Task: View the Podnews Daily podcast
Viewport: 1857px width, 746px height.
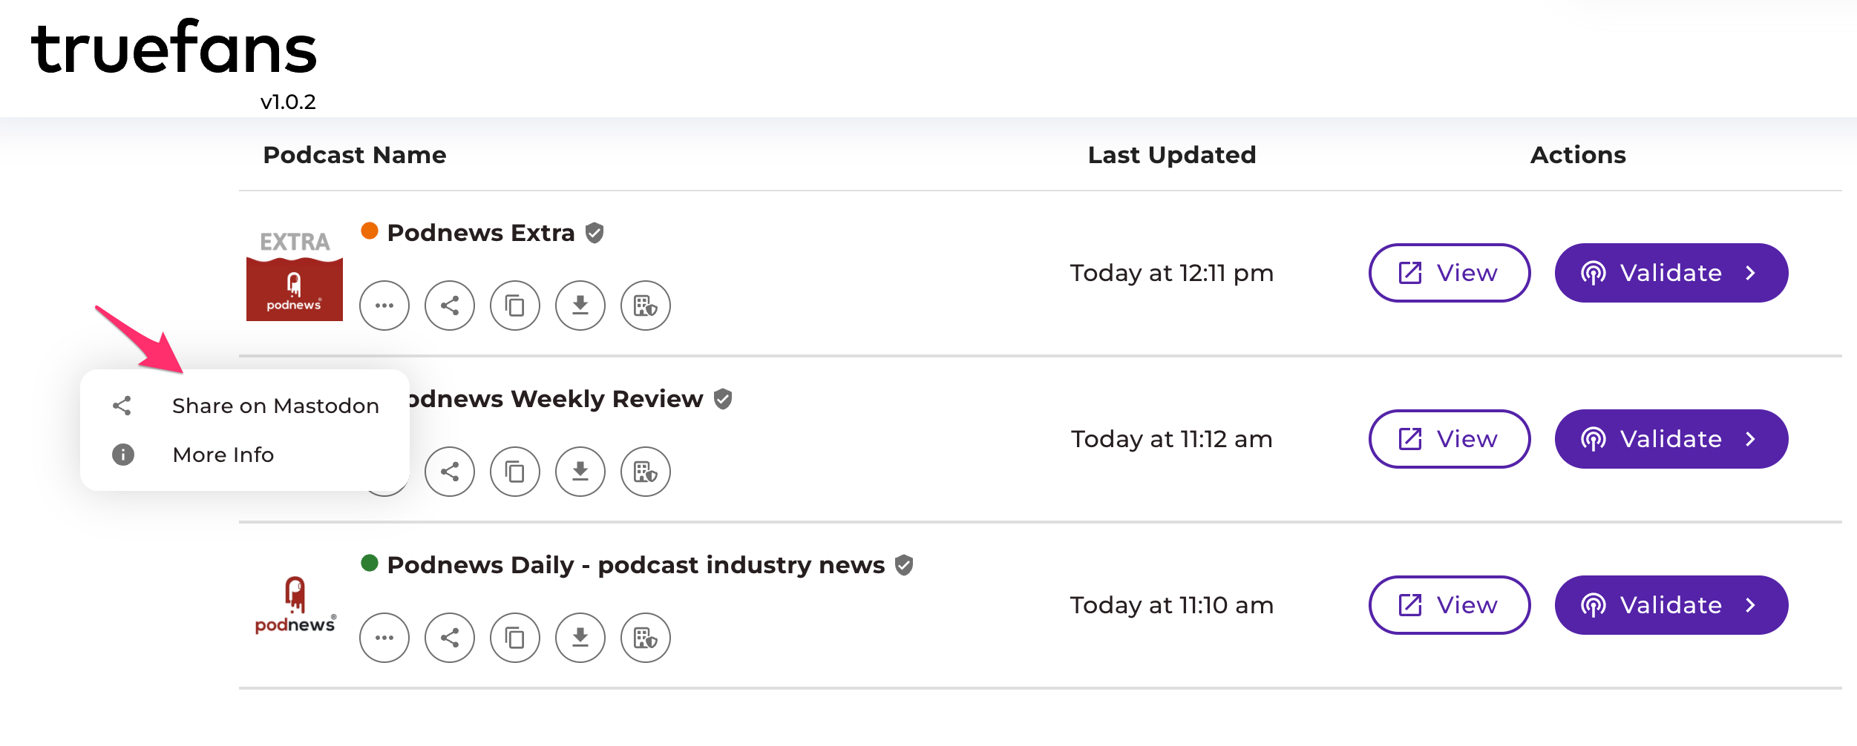Action: [x=1449, y=605]
